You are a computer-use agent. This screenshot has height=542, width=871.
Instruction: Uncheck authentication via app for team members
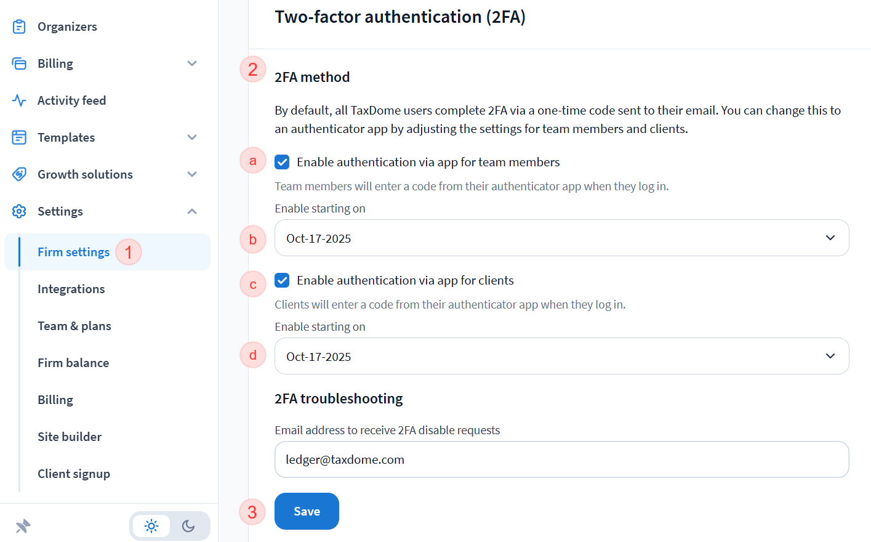tap(282, 162)
